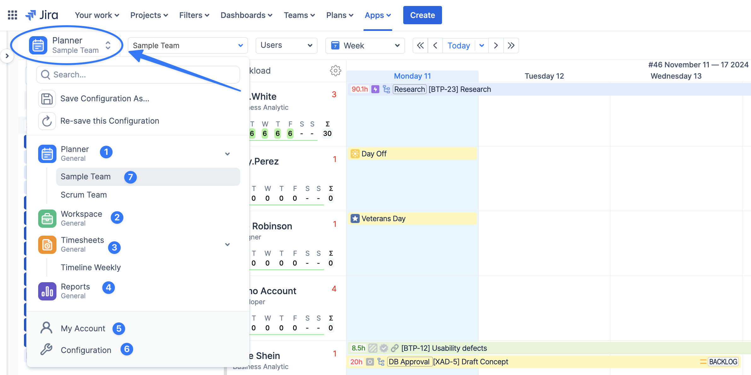Open the Workspace General briefcase icon
Image resolution: width=751 pixels, height=375 pixels.
click(47, 218)
